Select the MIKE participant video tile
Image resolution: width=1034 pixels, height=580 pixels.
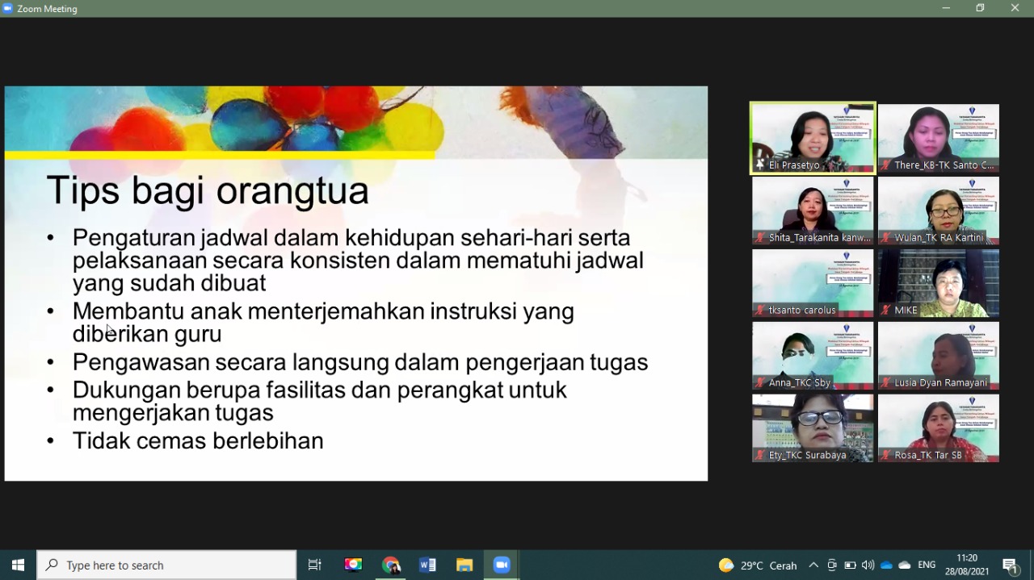tap(939, 282)
